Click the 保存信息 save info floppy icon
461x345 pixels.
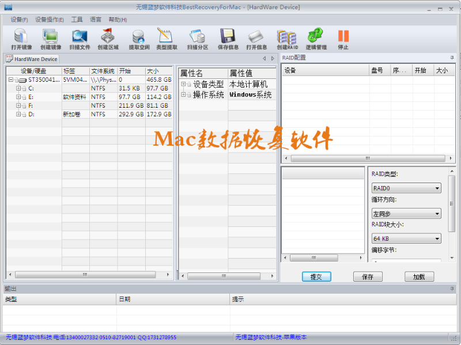click(228, 39)
